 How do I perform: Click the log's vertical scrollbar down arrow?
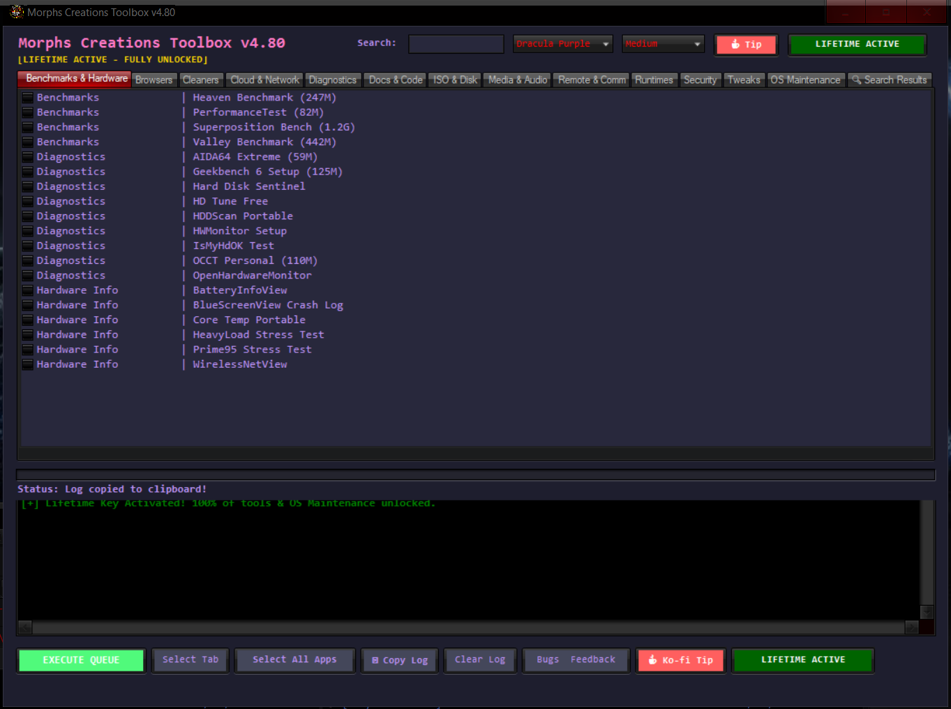click(927, 612)
